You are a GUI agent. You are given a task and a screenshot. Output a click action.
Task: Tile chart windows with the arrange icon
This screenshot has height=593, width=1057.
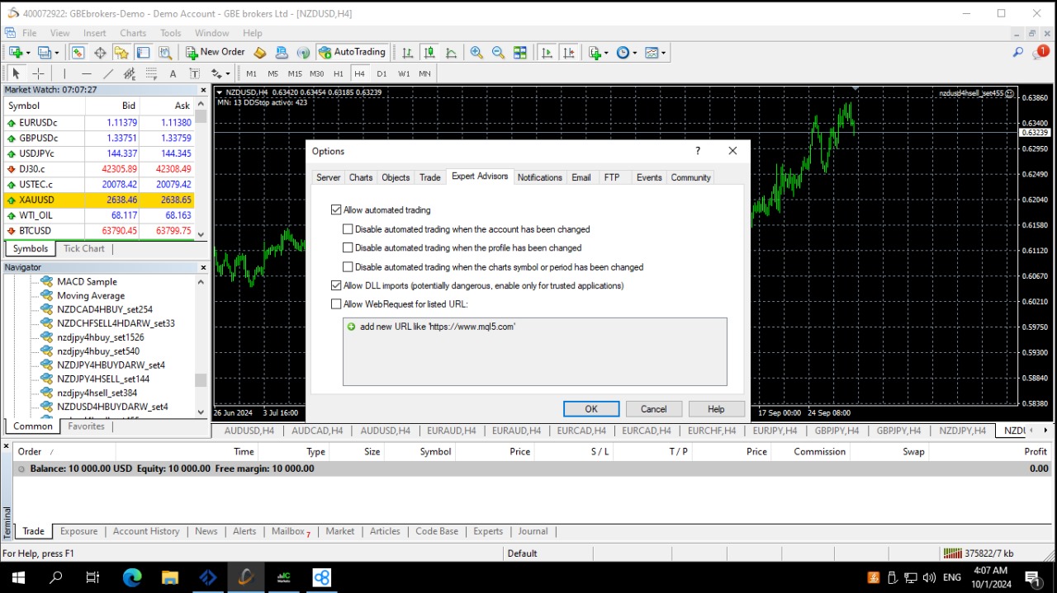tap(520, 52)
